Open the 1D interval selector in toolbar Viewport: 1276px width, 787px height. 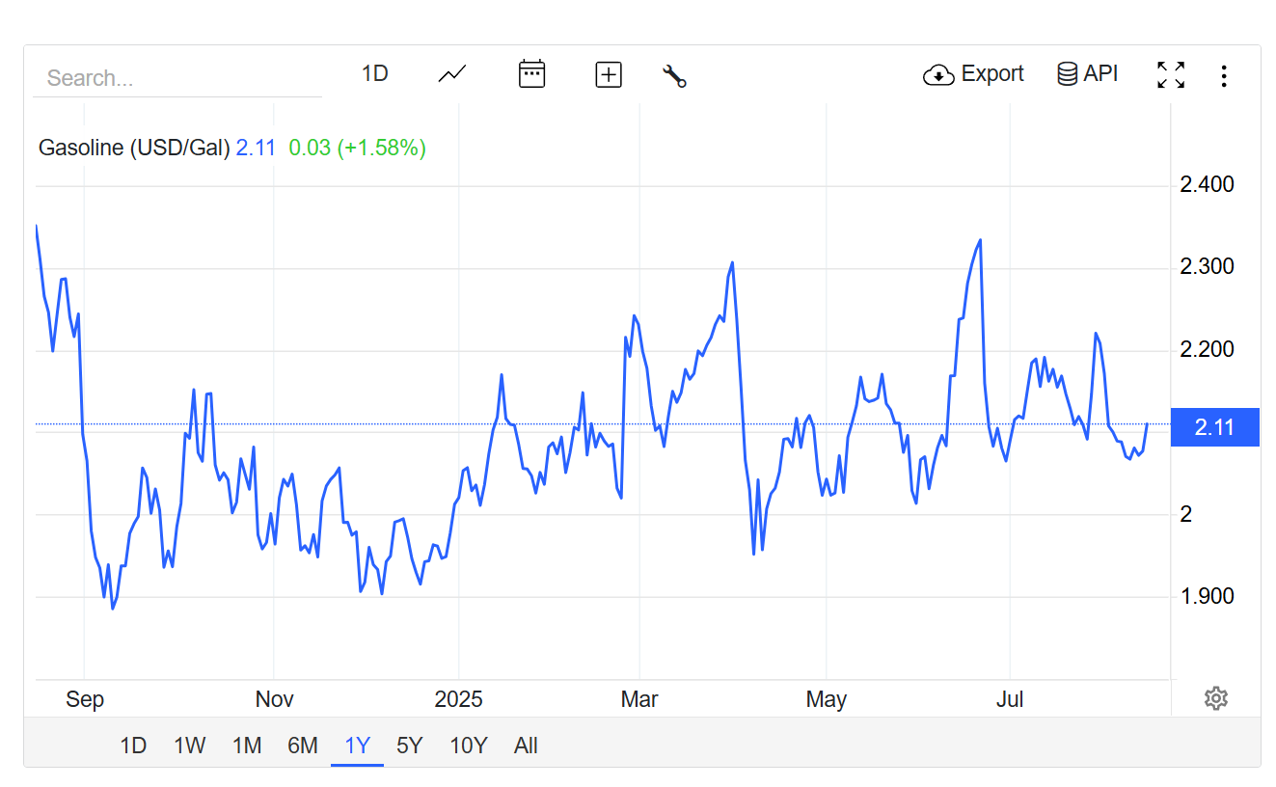(x=374, y=74)
